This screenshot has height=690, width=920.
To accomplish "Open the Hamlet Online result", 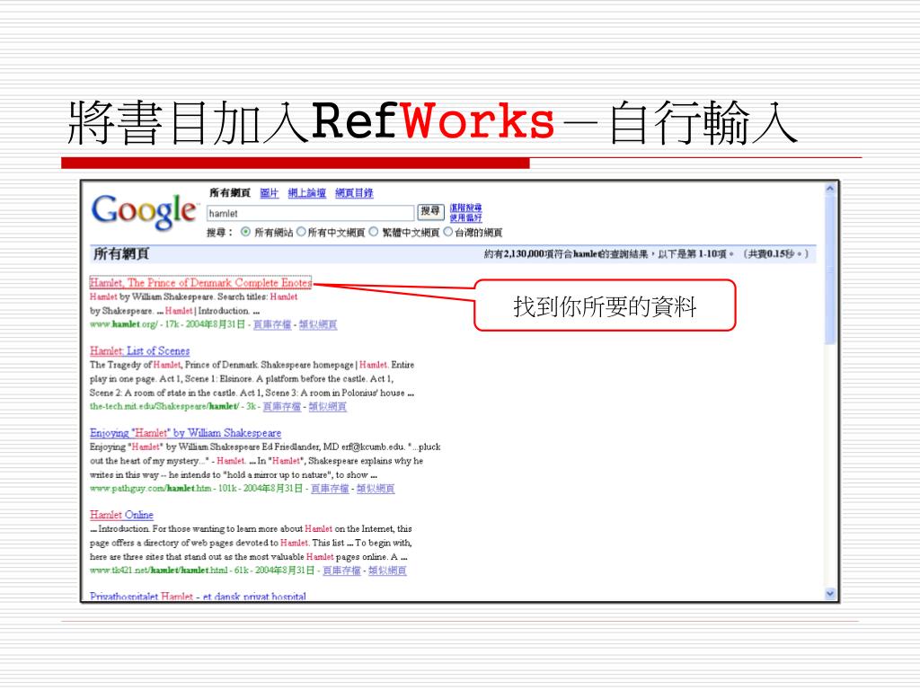I will coord(121,515).
